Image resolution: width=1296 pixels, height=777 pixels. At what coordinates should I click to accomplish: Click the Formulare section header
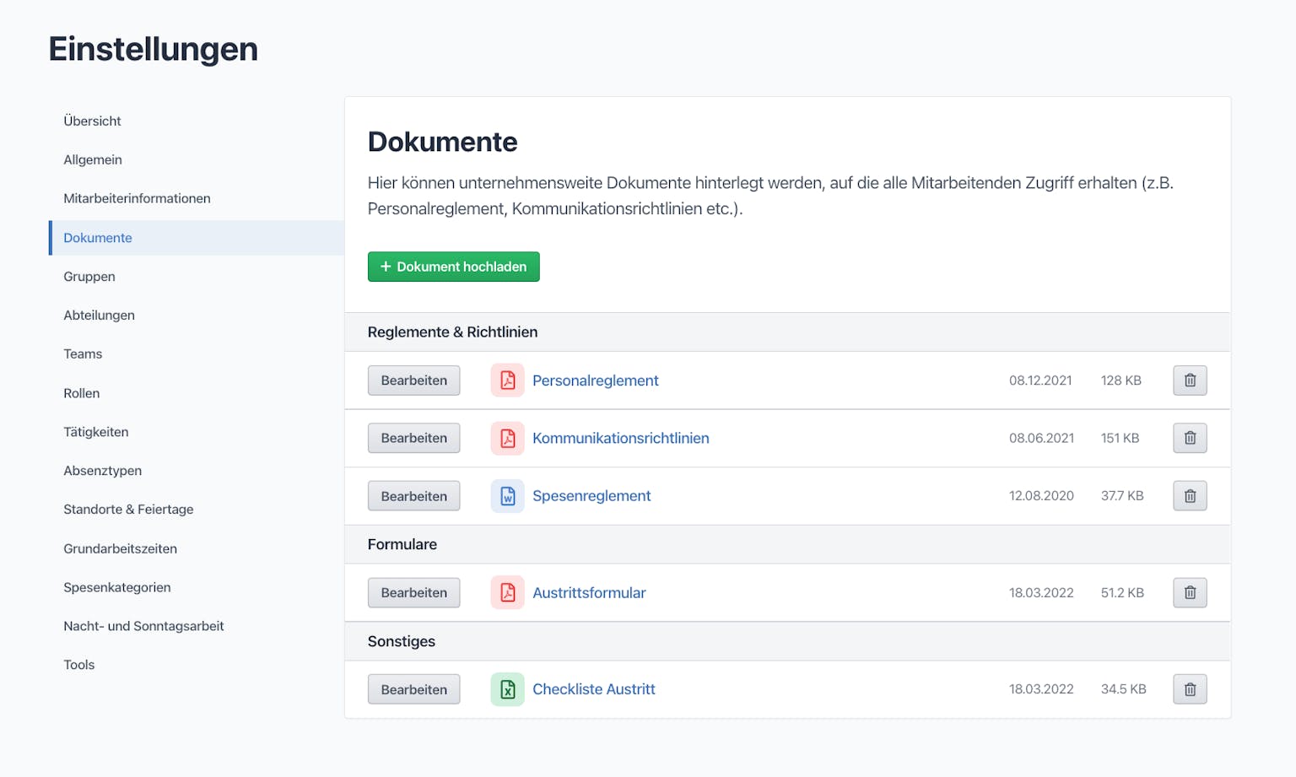787,544
